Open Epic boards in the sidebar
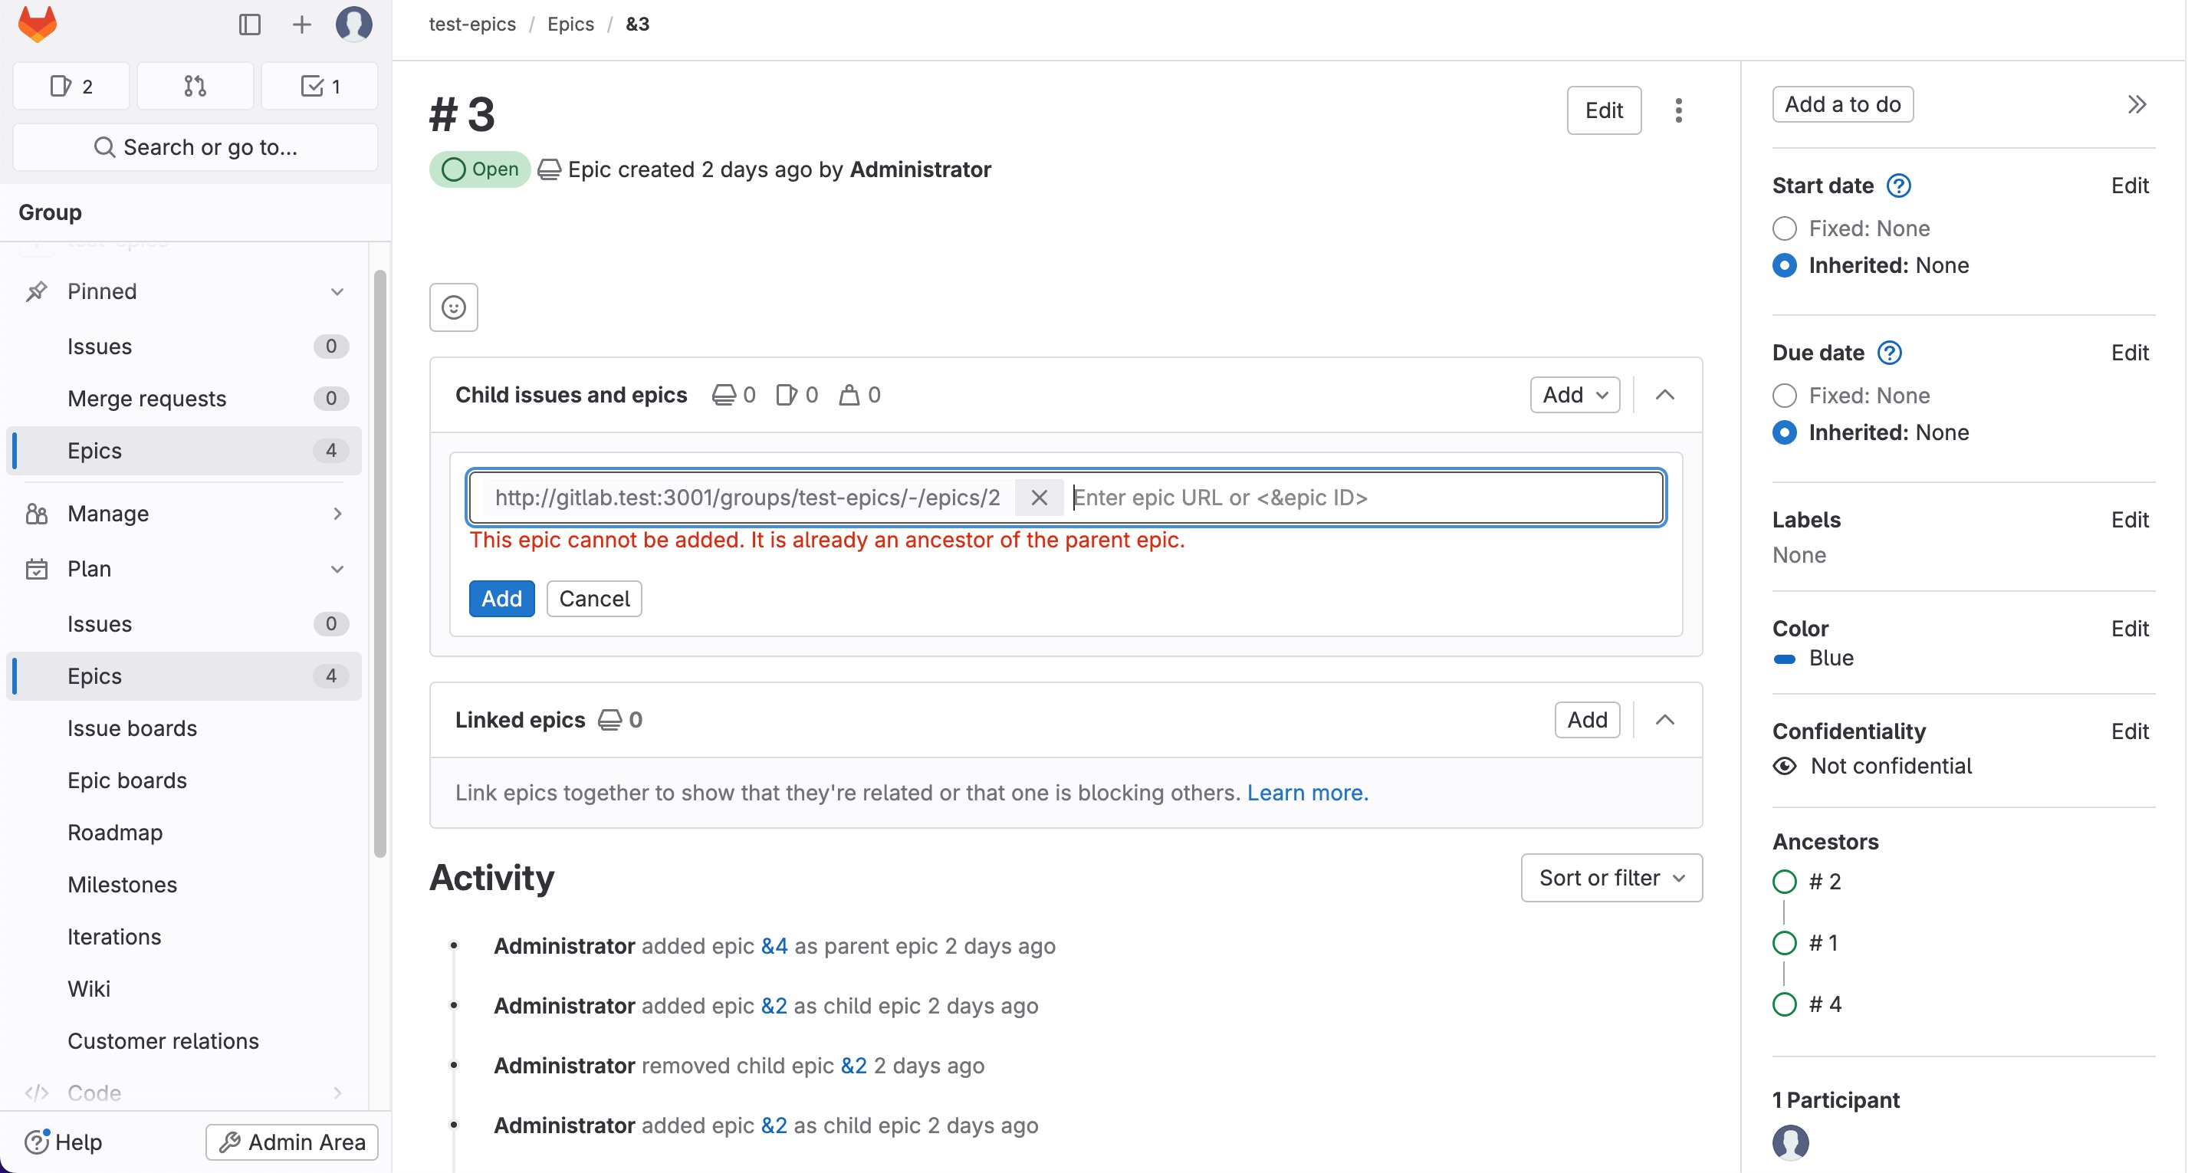Image resolution: width=2188 pixels, height=1173 pixels. (126, 780)
